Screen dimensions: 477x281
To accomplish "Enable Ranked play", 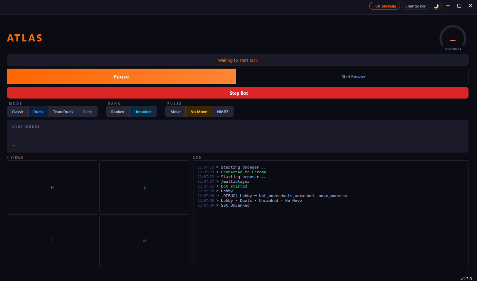I will 118,111.
